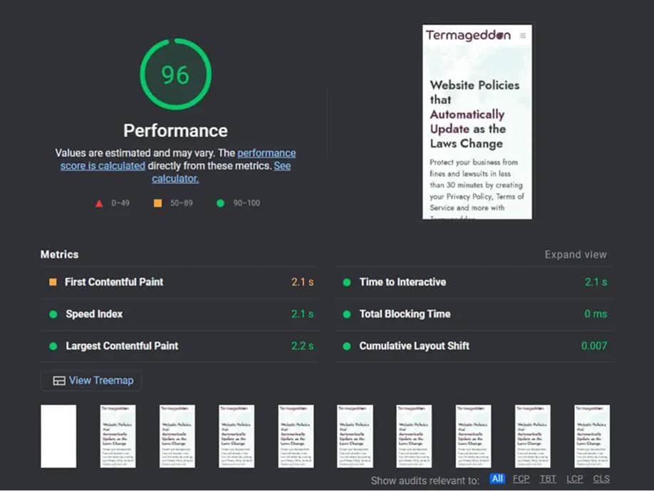The height and width of the screenshot is (491, 654).
Task: Open the View Treemap button
Action: tap(92, 381)
